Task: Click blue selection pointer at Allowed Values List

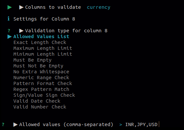Action: (9, 36)
